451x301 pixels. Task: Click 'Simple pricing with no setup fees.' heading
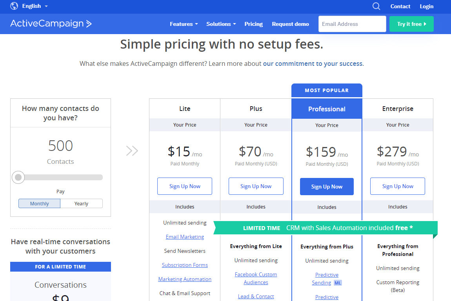click(222, 44)
